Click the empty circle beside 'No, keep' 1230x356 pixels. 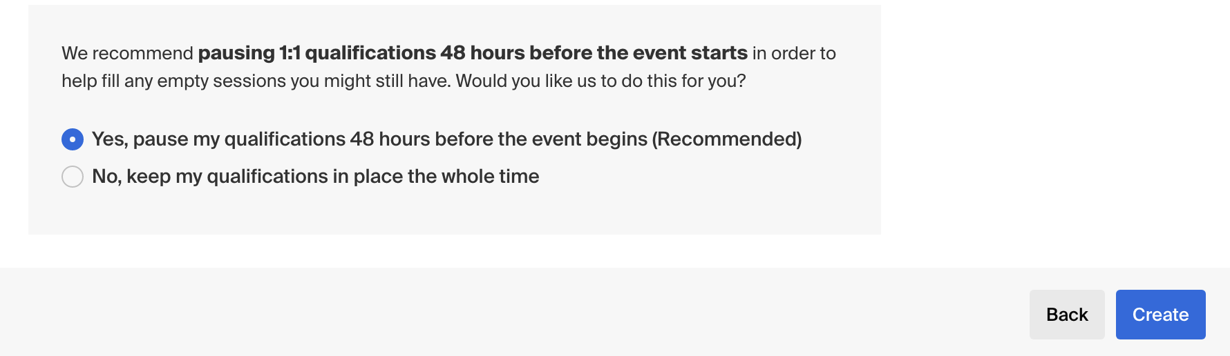[73, 177]
